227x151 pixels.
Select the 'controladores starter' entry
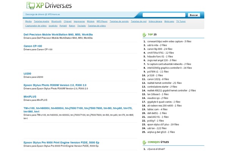tap(162, 87)
